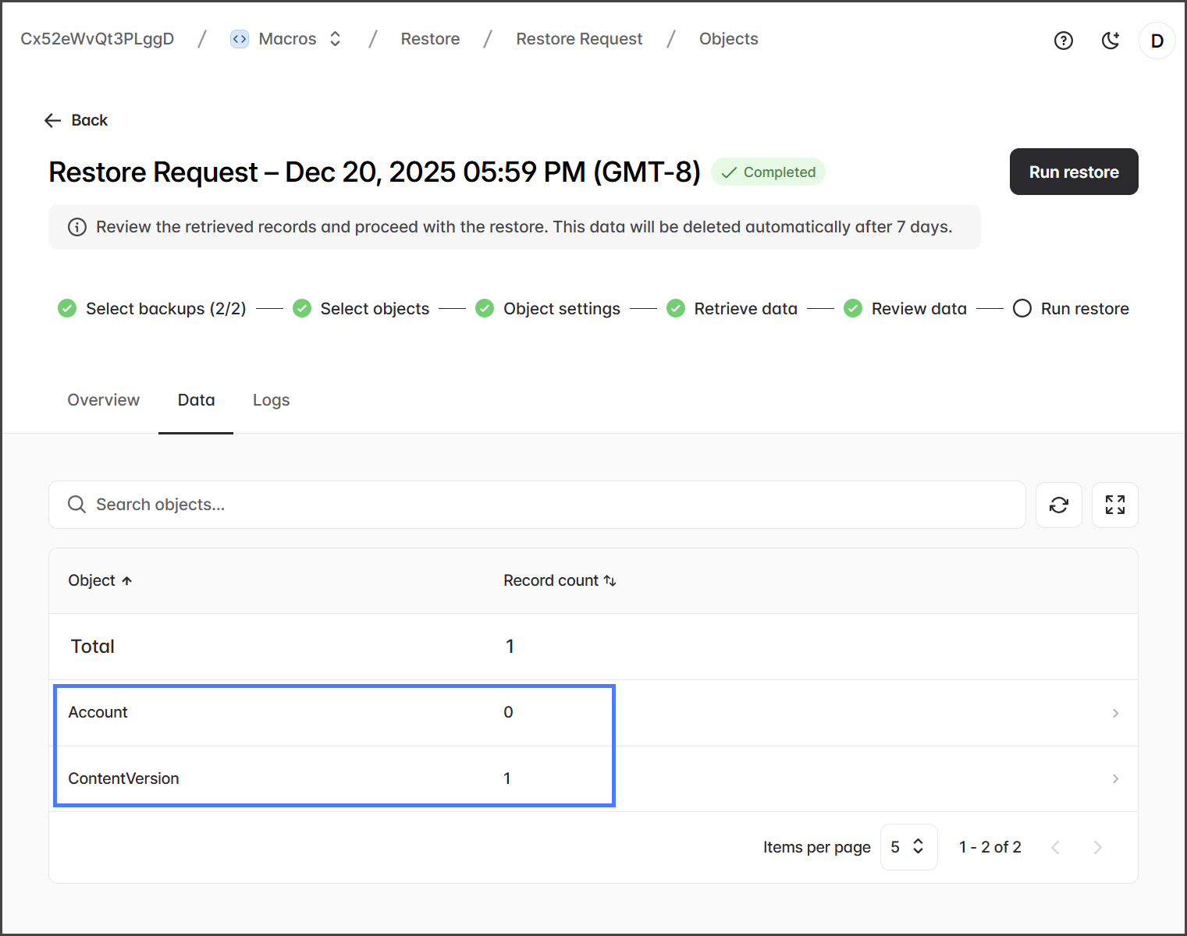Toggle dark mode moon icon
1187x936 pixels.
coord(1111,41)
